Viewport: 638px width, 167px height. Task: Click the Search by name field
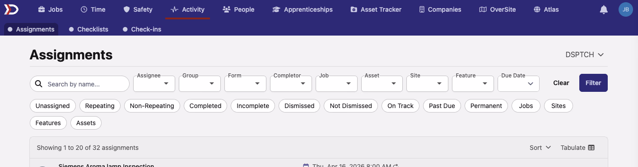[79, 84]
